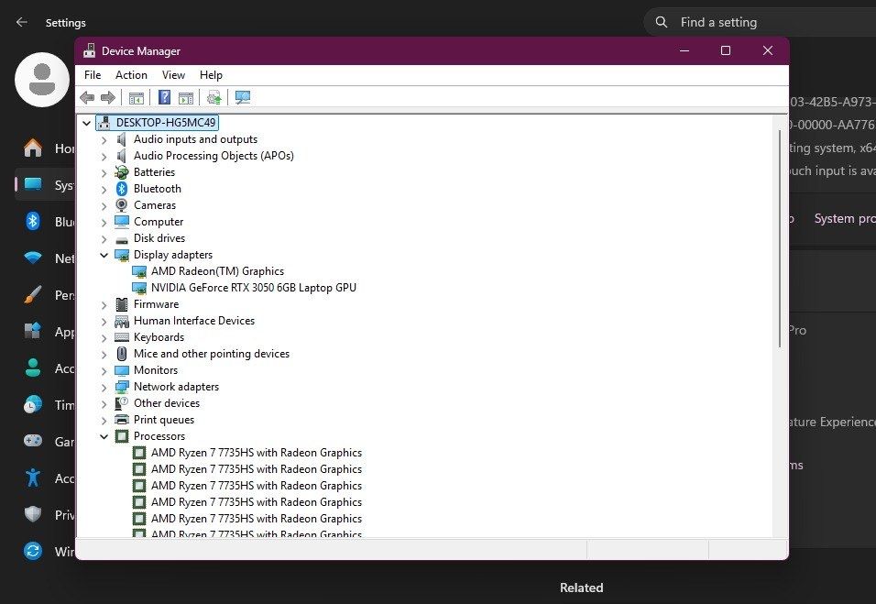The image size is (876, 604).
Task: Select NVIDIA GeForce RTX 3050 6GB Laptop GPU
Action: 254,288
